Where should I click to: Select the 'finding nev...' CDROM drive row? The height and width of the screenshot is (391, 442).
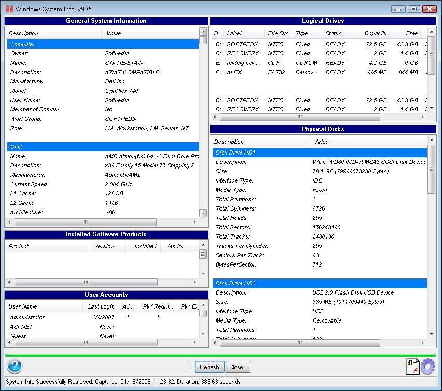pyautogui.click(x=320, y=63)
